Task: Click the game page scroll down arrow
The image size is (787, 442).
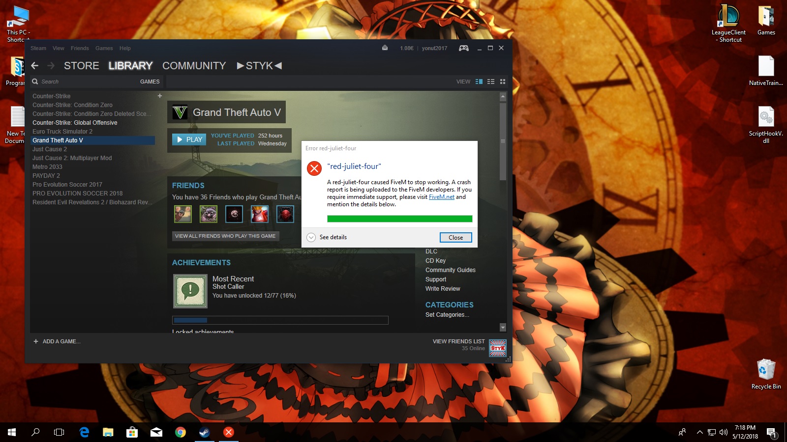Action: 503,327
